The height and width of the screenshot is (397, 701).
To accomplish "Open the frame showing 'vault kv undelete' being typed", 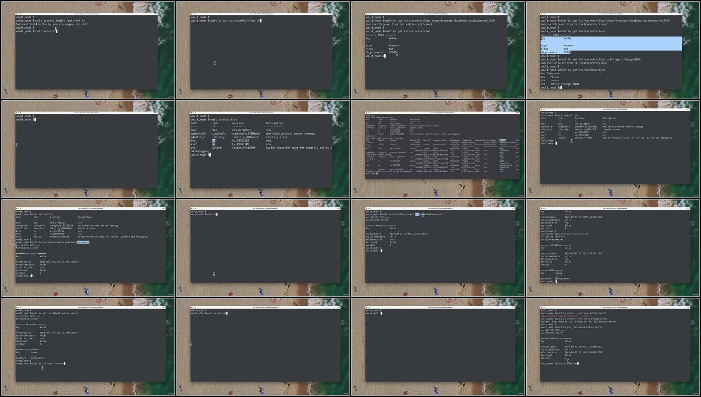I will [x=613, y=347].
